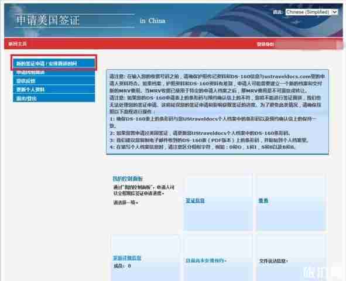Open 更新个人资料 profile menu item
Image resolution: width=346 pixels, height=281 pixels.
coord(54,90)
